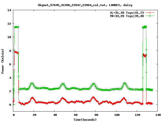This screenshot has height=122, width=163.
Task: Click the y-axis tick label 4
Action: pos(10,78)
